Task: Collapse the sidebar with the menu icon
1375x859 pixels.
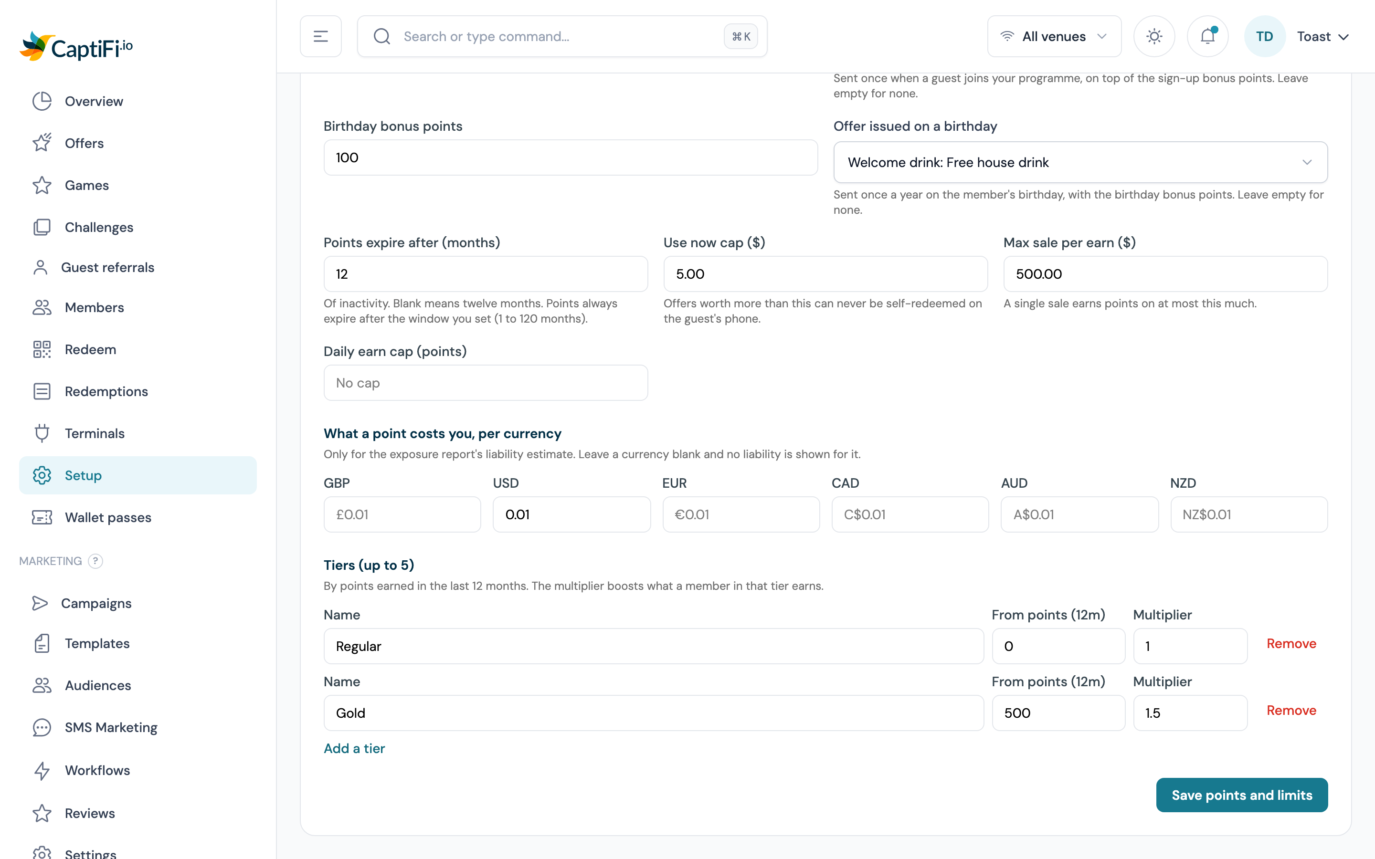Action: pos(320,36)
